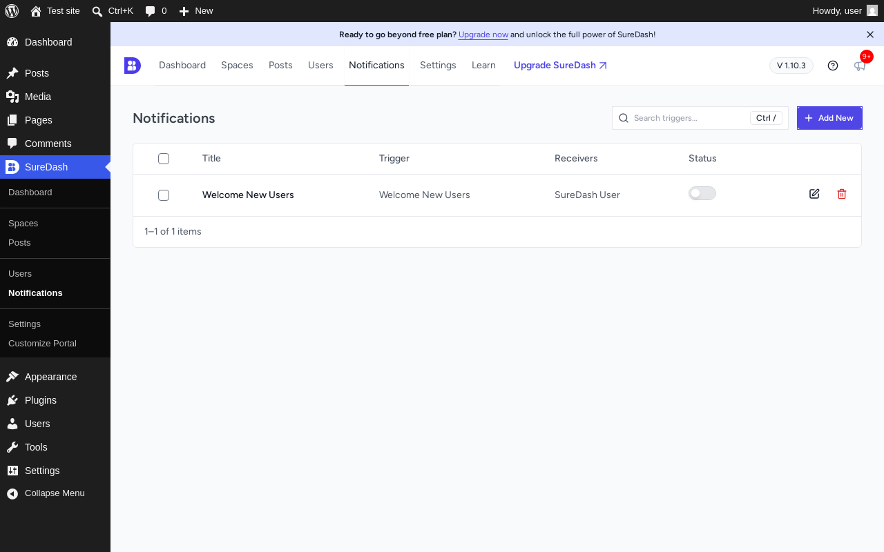
Task: Go to Posts in the WordPress sidebar
Action: [55, 73]
